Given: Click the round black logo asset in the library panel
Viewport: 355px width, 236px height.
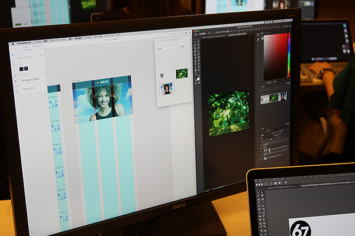Looking at the screenshot, I should click(162, 75).
